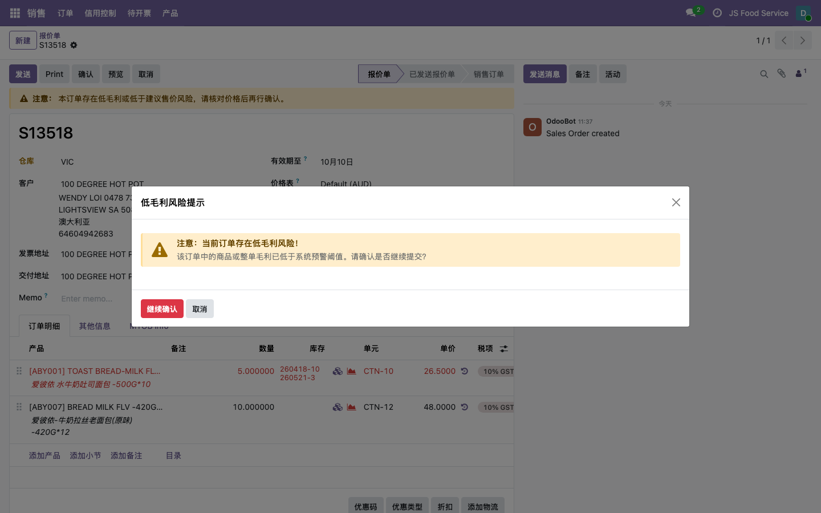Click the 发送 button
The width and height of the screenshot is (821, 513).
23,74
